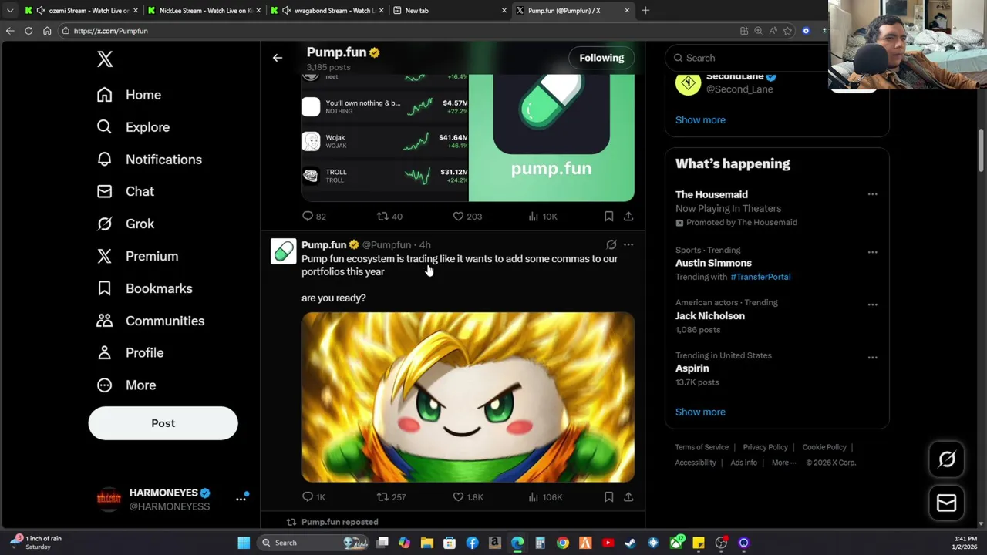Click Show more under who to follow
The height and width of the screenshot is (555, 987).
point(700,120)
